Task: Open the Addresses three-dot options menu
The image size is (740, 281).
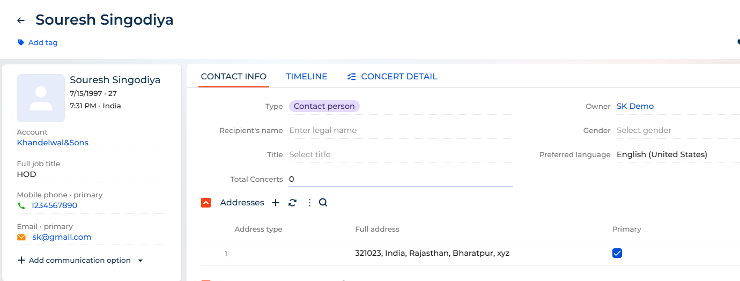Action: pos(309,203)
